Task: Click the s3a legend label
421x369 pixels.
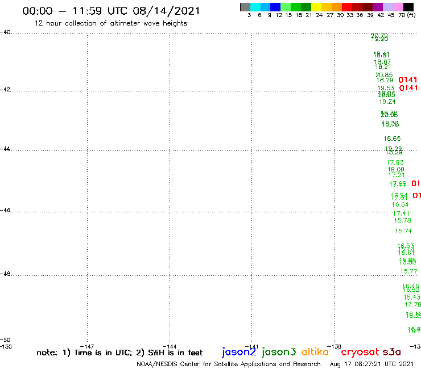Action: click(x=392, y=352)
